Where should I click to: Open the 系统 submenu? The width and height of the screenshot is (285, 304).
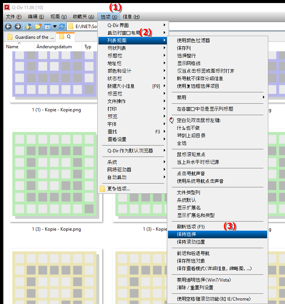tap(133, 162)
